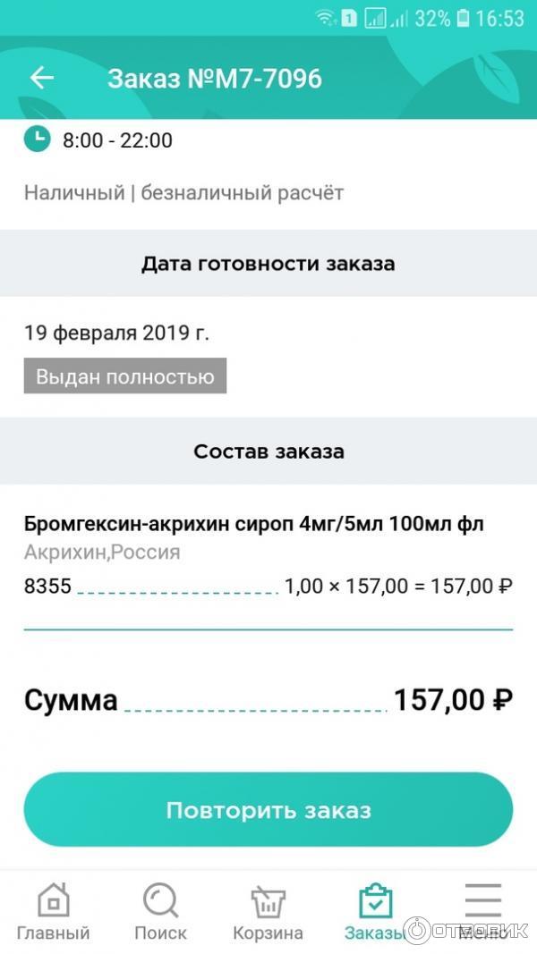
Task: Switch to the Корзина tab label
Action: pyautogui.click(x=268, y=933)
